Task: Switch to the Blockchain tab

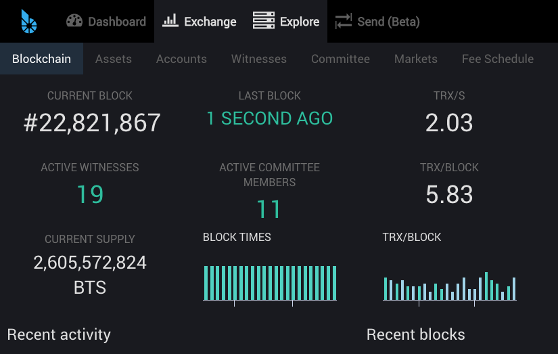Action: point(42,59)
